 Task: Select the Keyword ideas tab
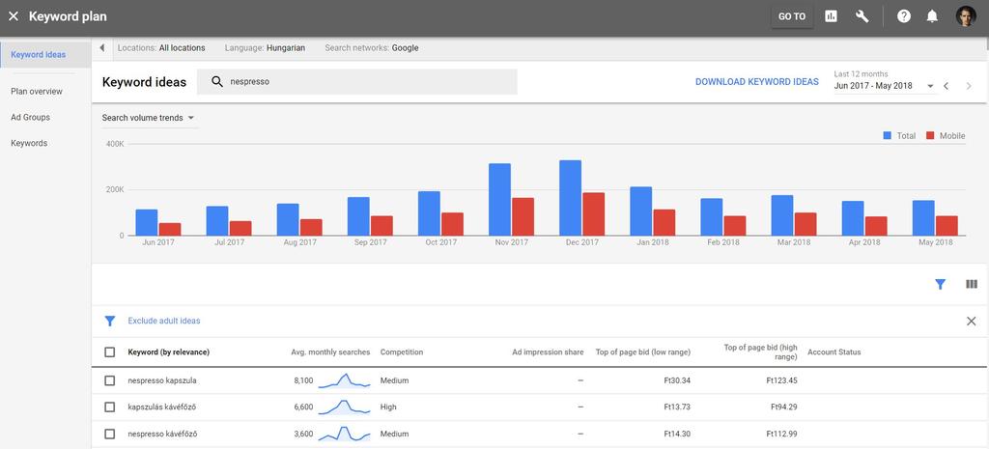pos(45,55)
